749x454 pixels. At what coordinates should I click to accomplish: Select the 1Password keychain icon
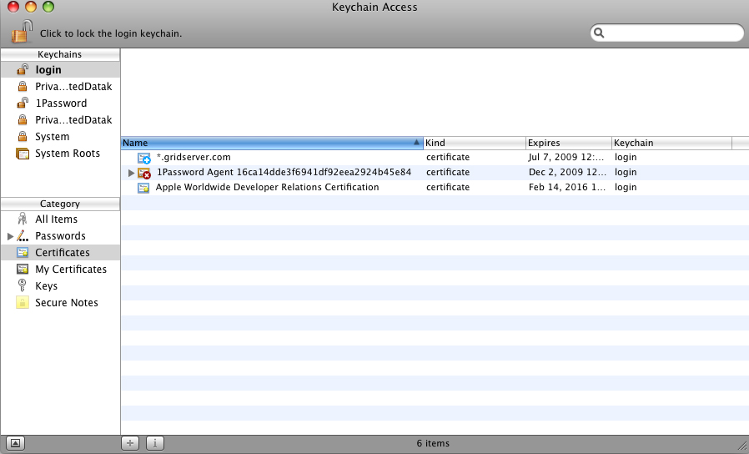pyautogui.click(x=23, y=103)
